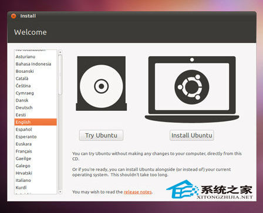The image size is (263, 213).
Task: Choose Kurdî from the list
Action: coord(36,187)
